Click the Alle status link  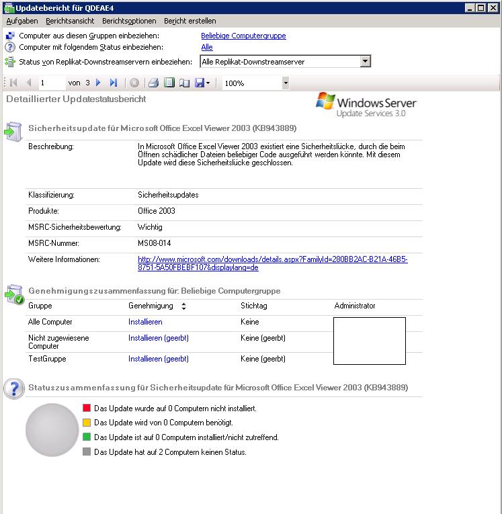click(207, 47)
